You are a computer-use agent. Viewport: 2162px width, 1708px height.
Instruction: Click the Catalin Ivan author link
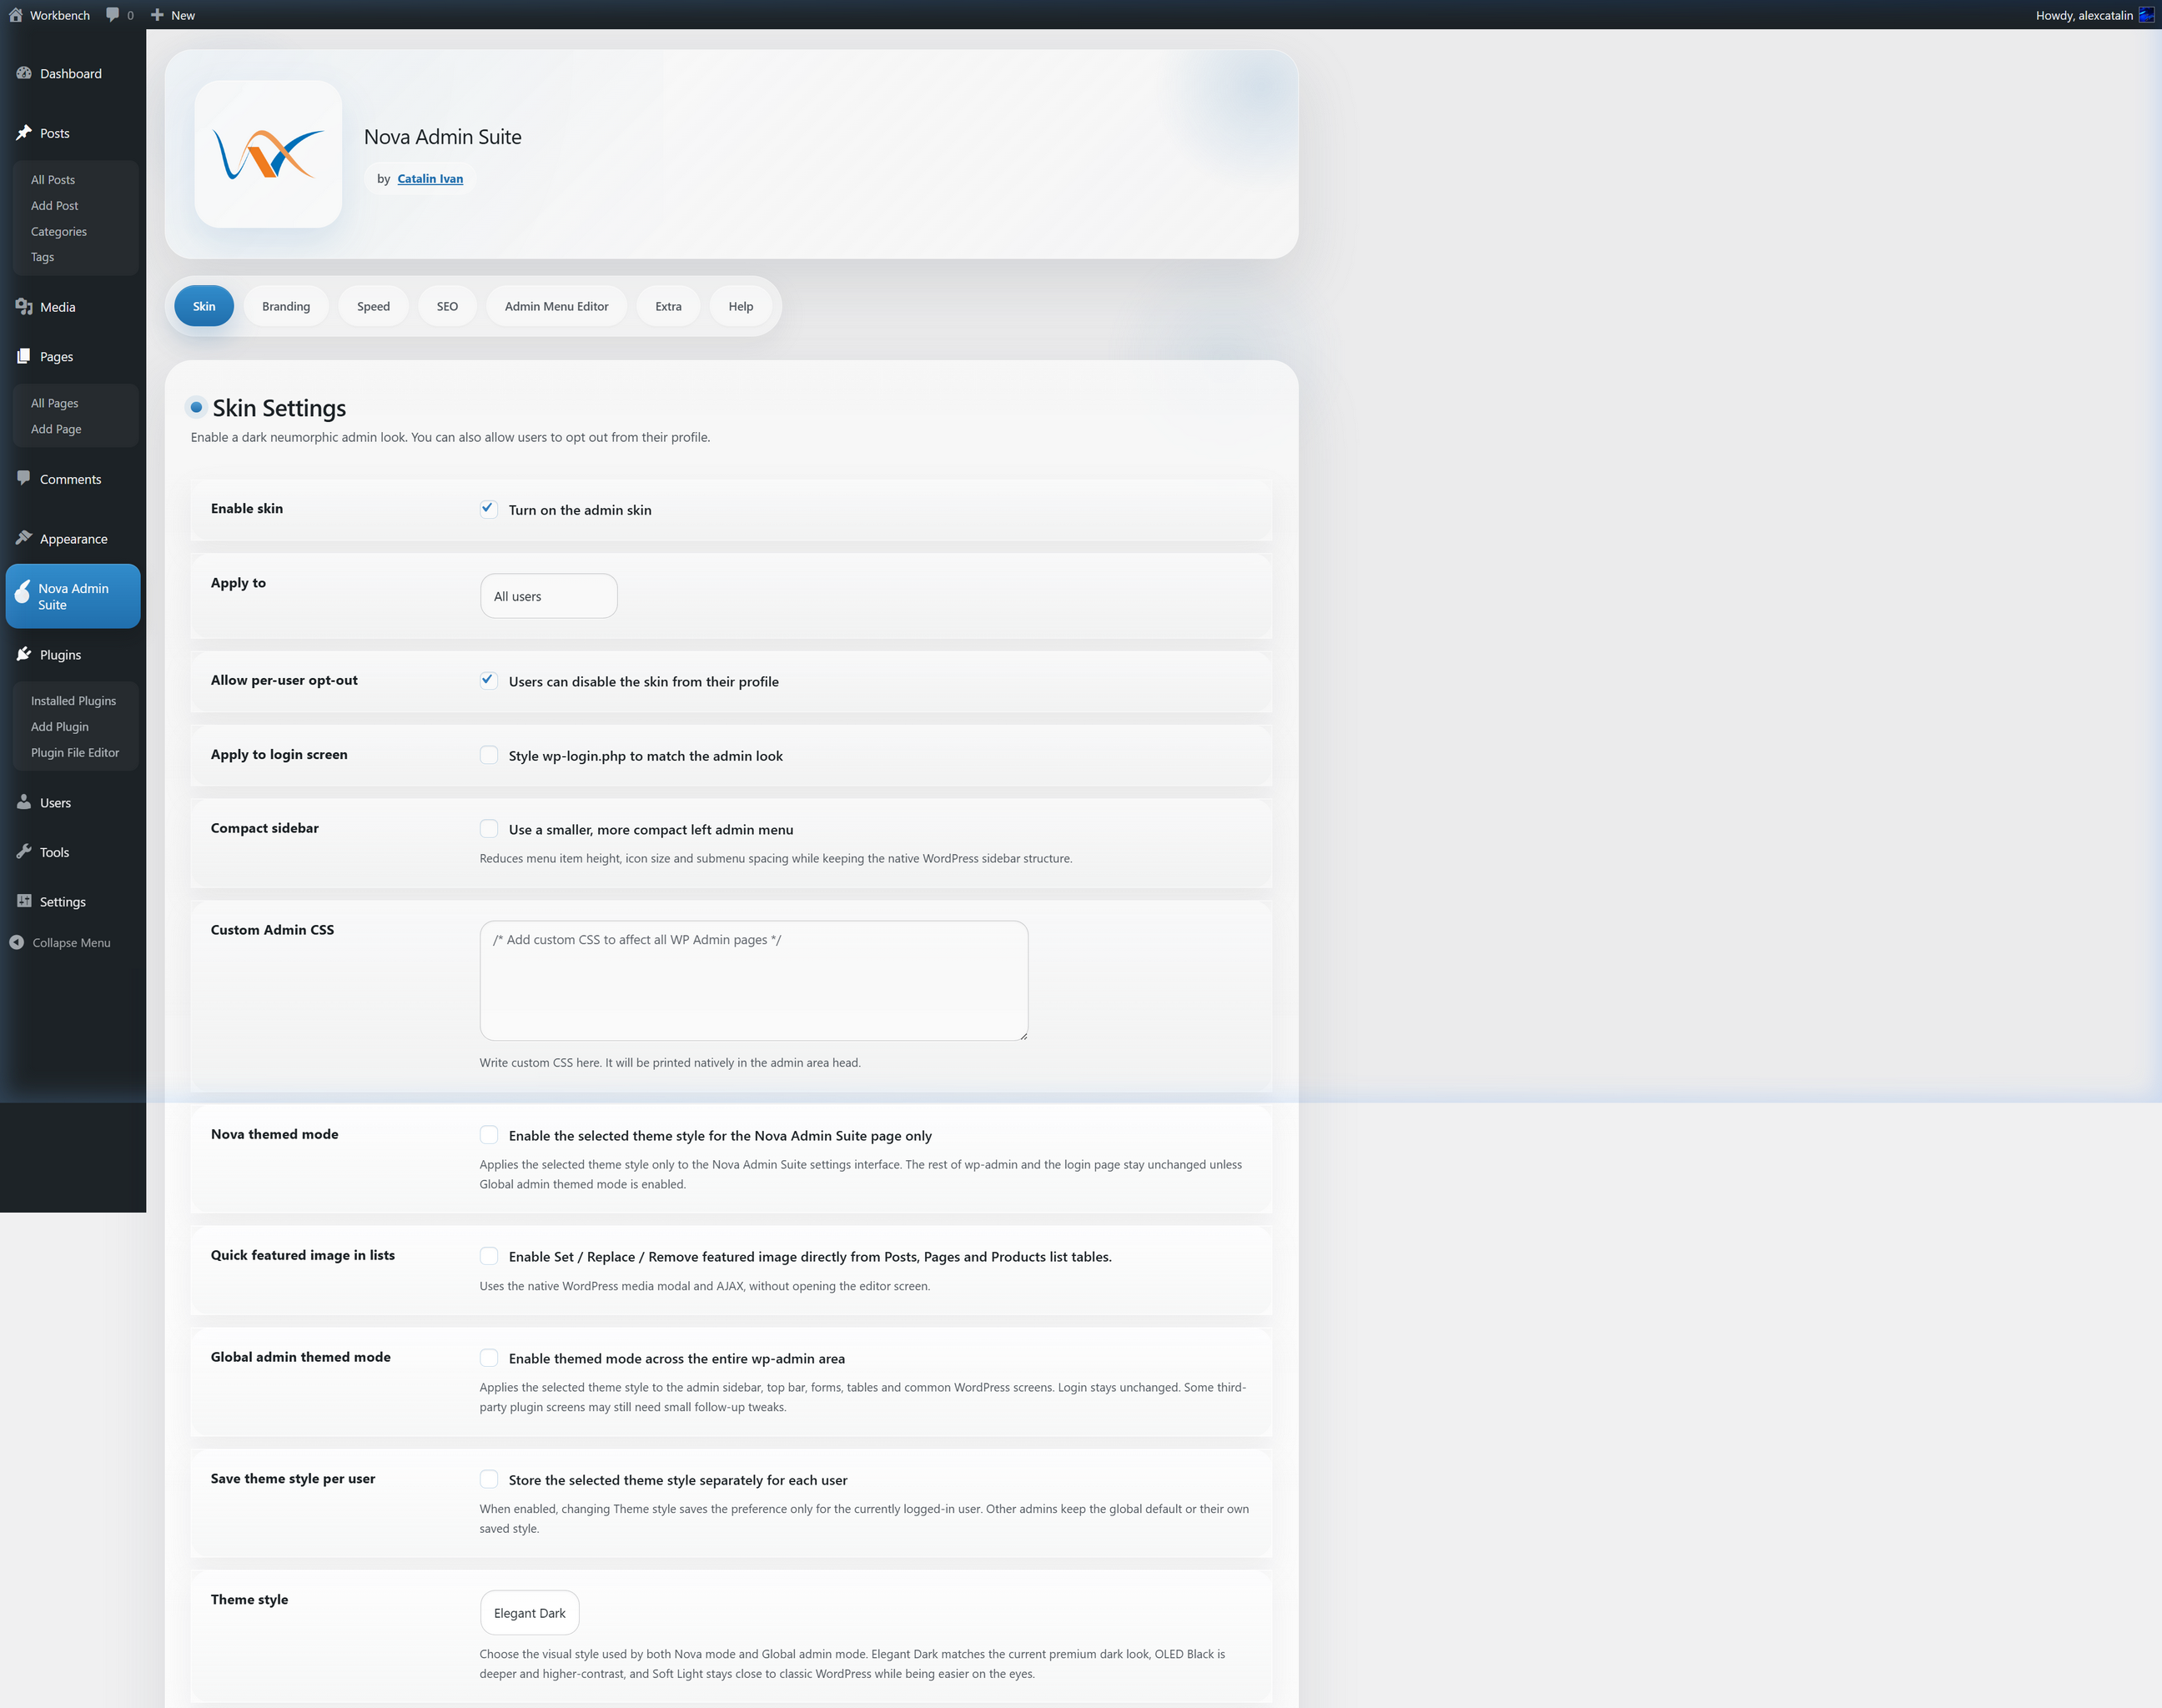coord(430,178)
